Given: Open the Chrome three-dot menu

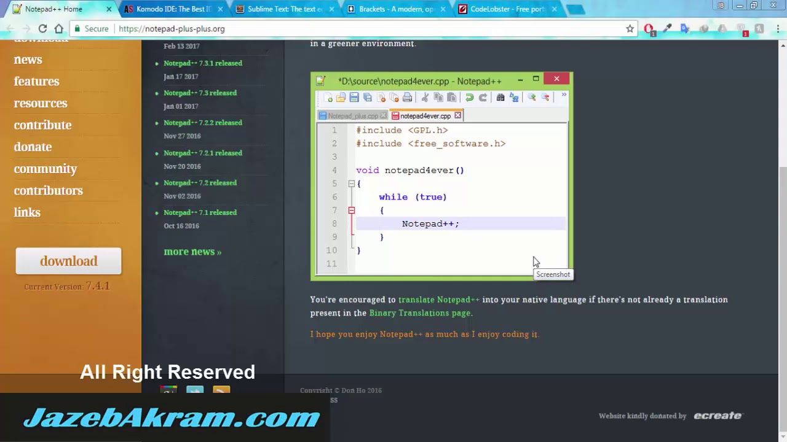Looking at the screenshot, I should point(777,29).
